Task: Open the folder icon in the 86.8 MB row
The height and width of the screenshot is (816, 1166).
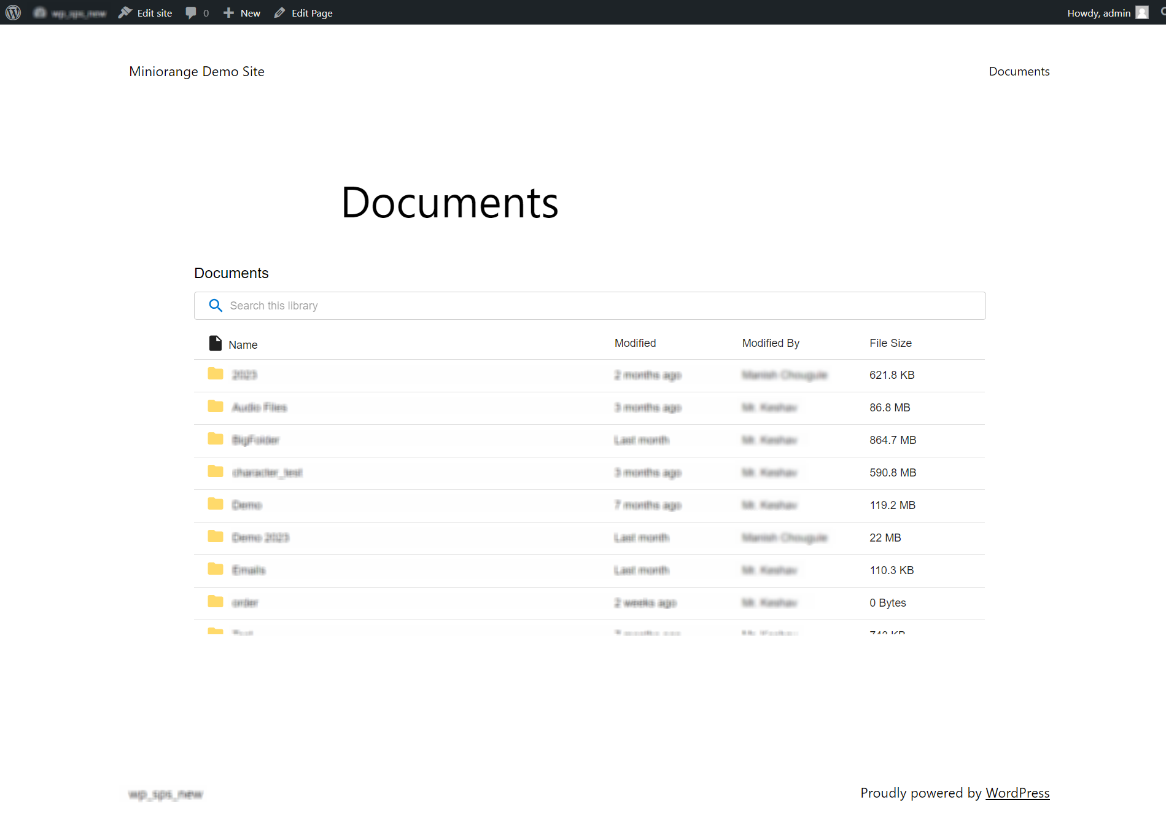Action: [216, 406]
